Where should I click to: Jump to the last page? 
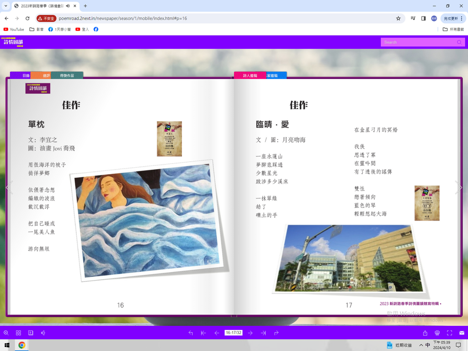pyautogui.click(x=263, y=333)
